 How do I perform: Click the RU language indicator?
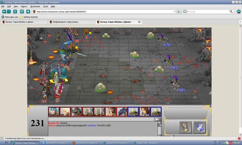215,143
